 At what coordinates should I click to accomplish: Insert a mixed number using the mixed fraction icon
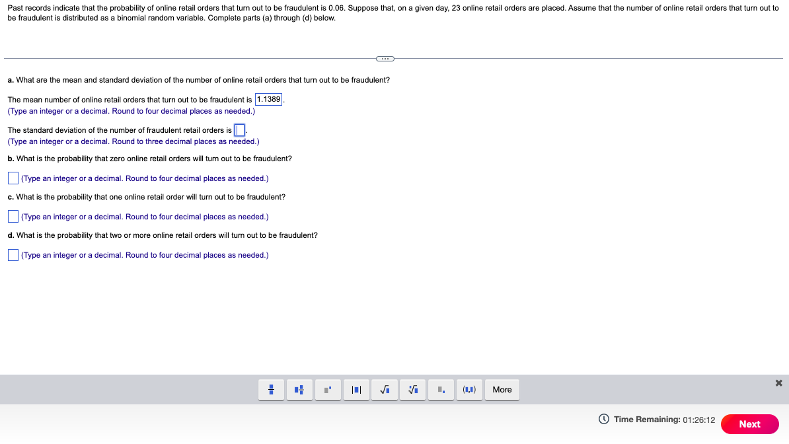click(x=299, y=389)
